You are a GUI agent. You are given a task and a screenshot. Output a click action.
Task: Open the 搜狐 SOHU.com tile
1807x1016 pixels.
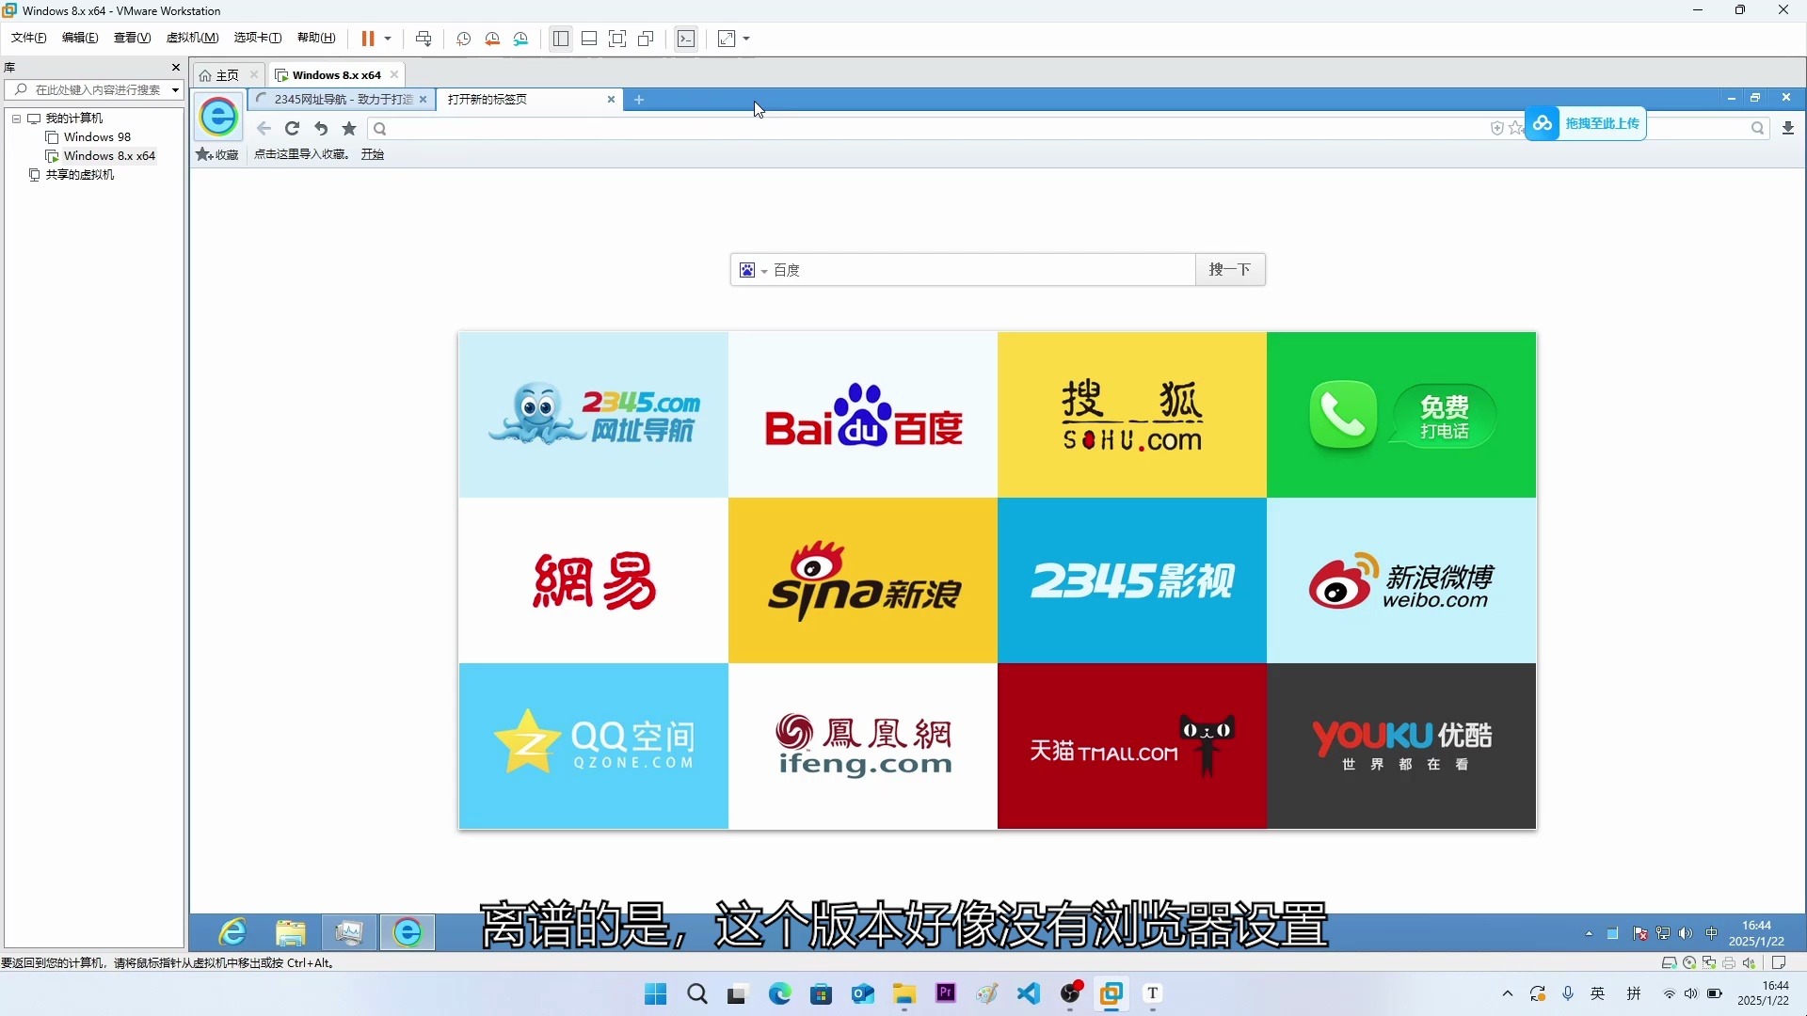(x=1132, y=415)
